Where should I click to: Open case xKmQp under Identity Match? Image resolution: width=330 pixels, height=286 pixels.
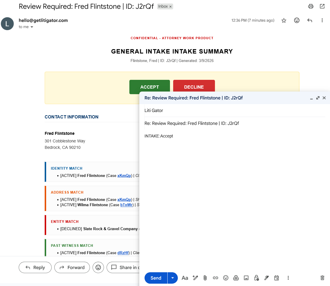(x=124, y=175)
